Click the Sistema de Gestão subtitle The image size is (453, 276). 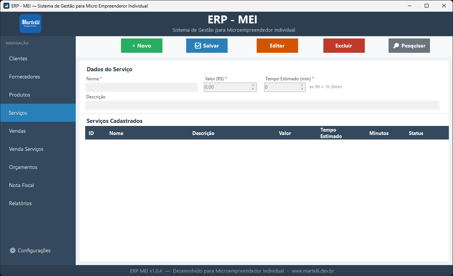click(234, 30)
